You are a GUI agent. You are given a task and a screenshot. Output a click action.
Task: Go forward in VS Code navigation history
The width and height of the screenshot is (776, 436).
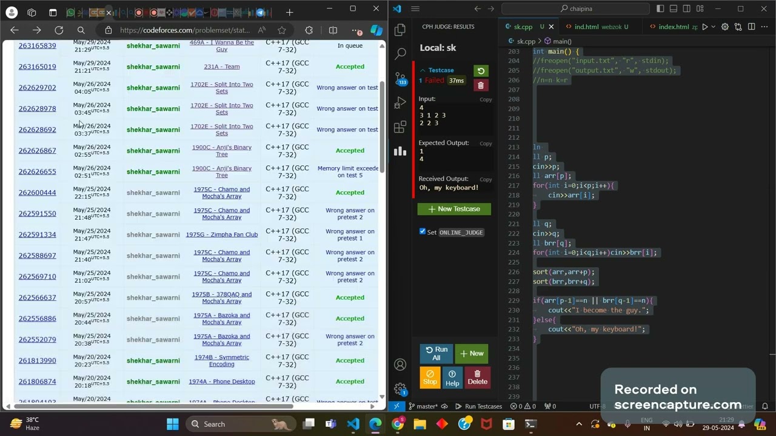coord(491,8)
